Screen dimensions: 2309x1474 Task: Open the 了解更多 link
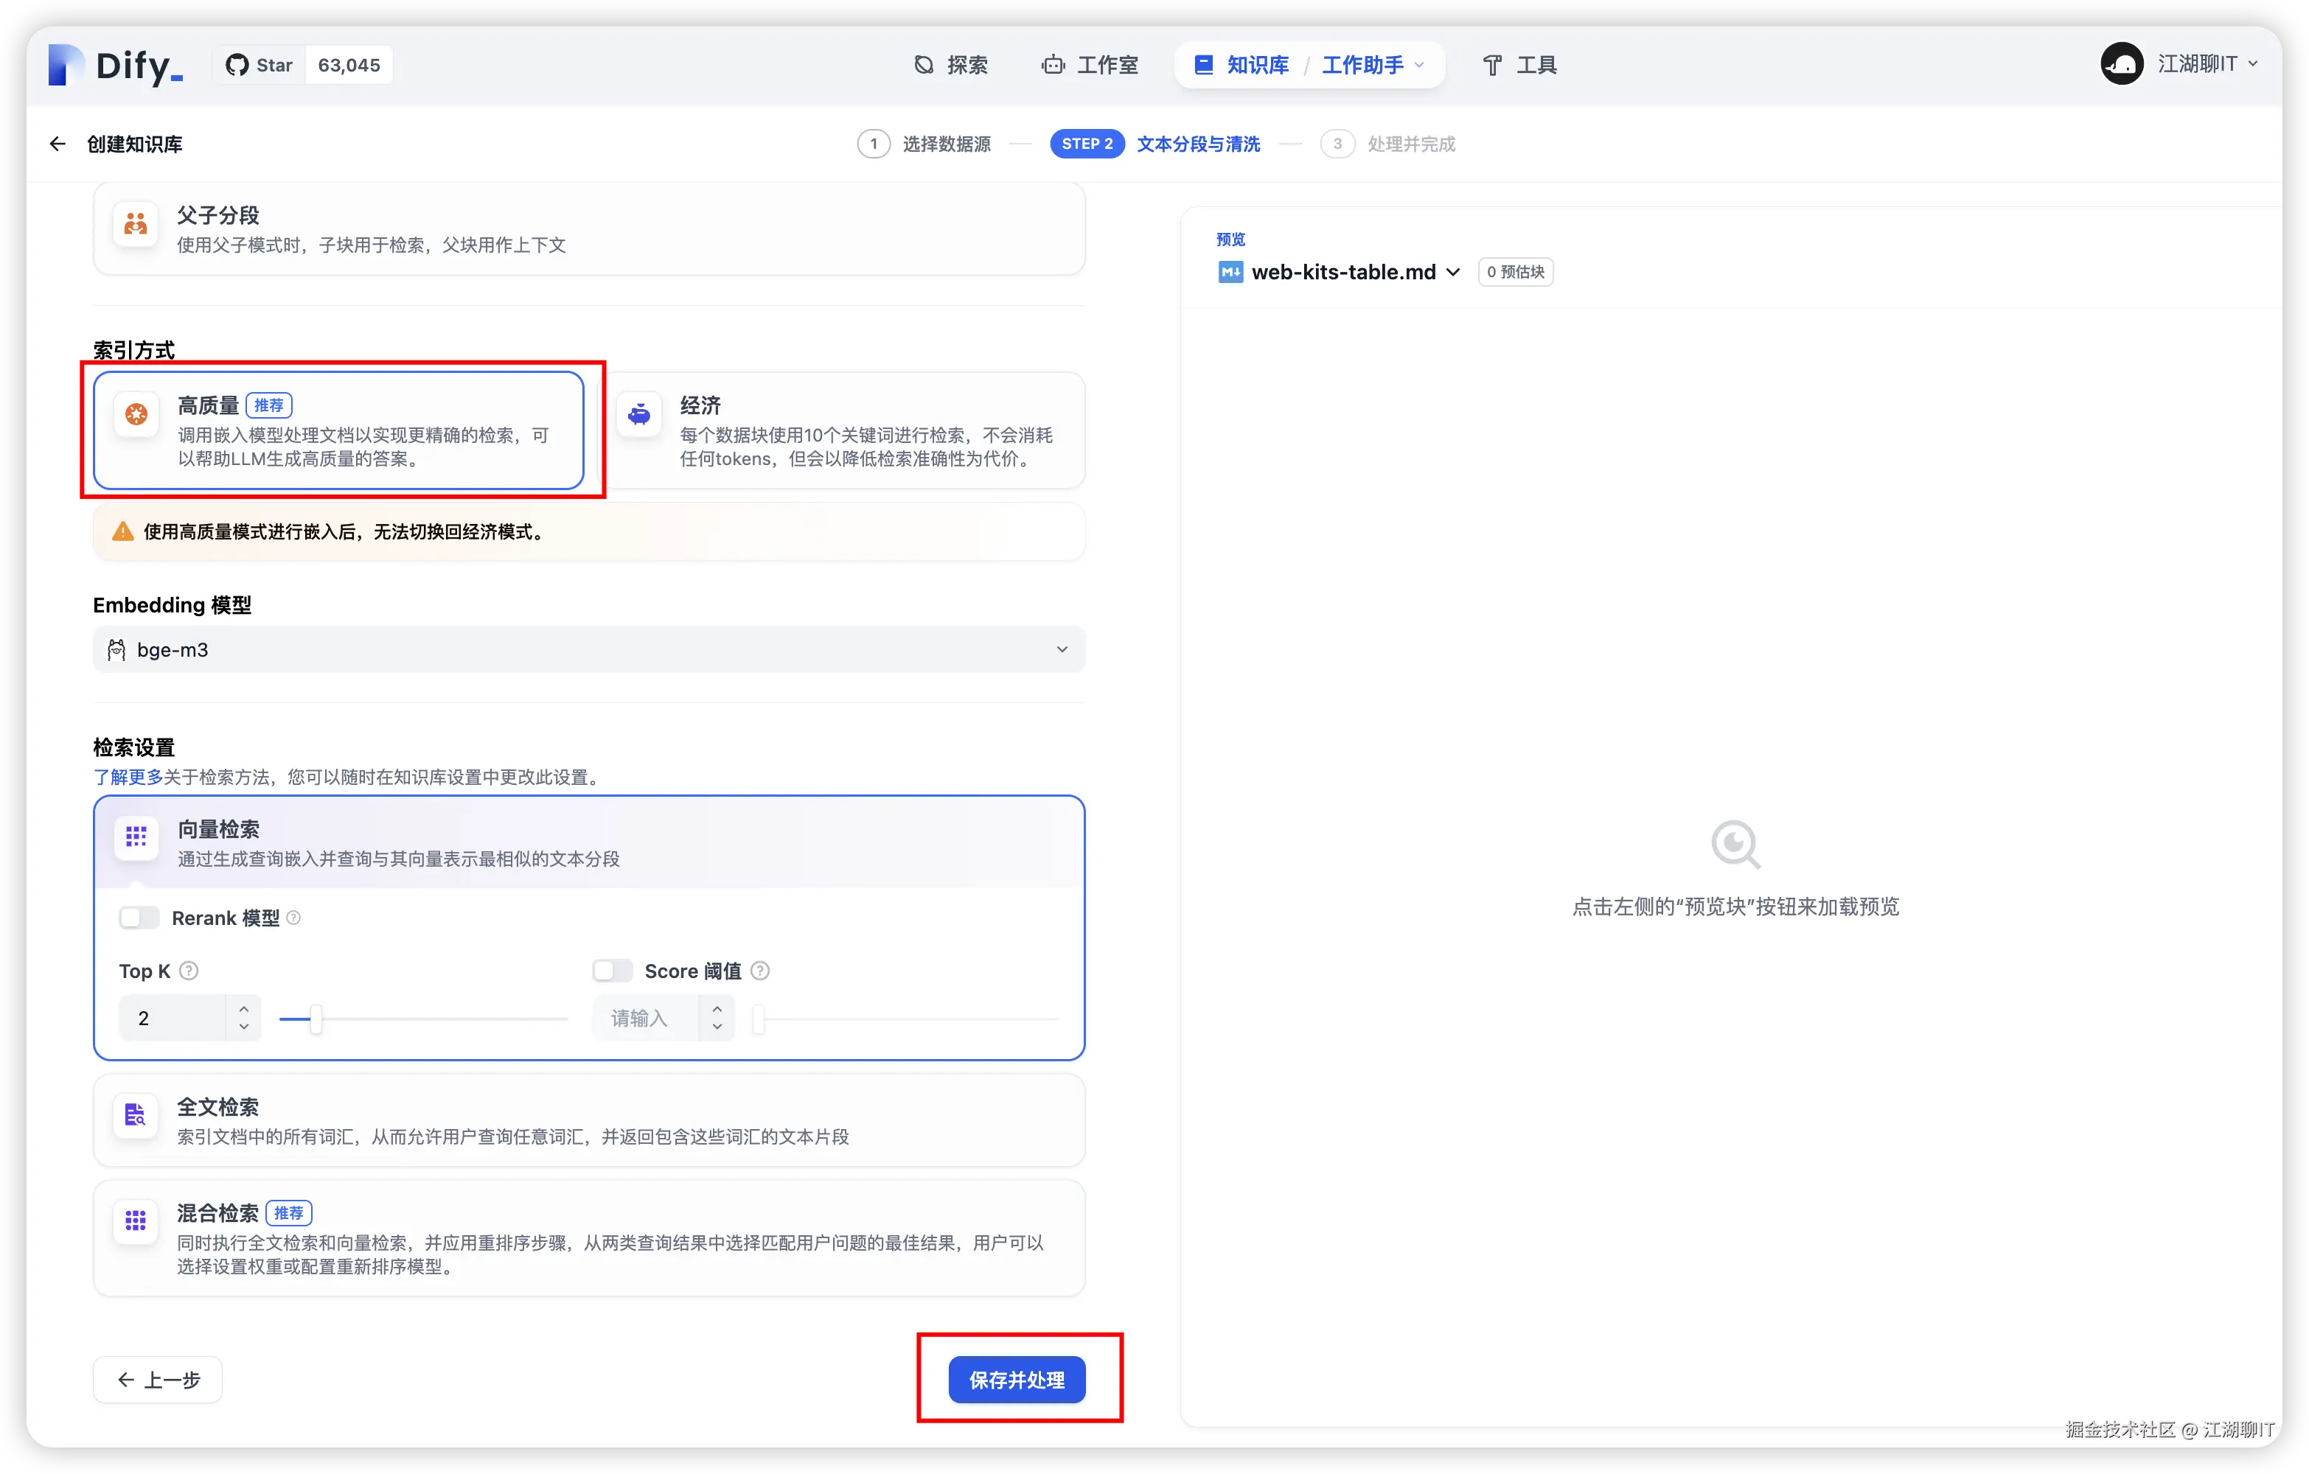[x=128, y=778]
